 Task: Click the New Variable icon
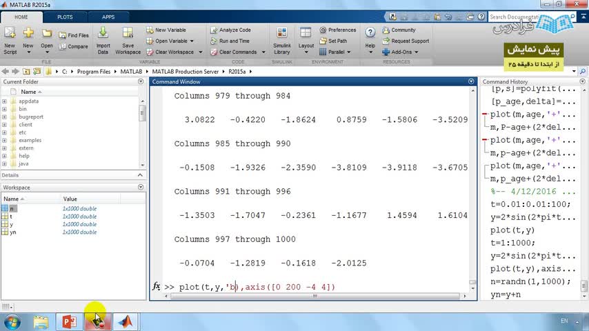(150, 30)
